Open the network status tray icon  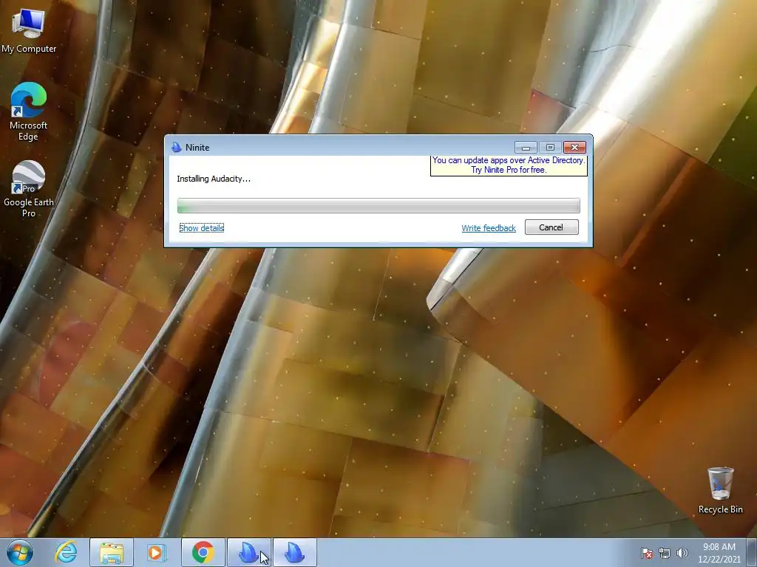tap(665, 553)
